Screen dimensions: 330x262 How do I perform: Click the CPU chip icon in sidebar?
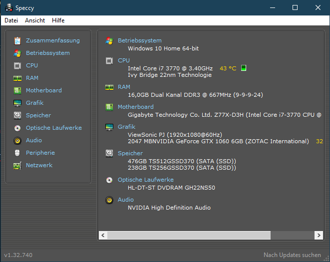[17, 66]
